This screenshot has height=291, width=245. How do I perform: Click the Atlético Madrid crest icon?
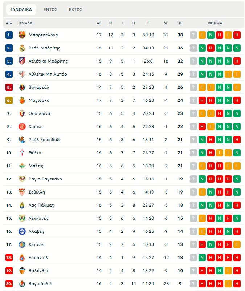[22, 61]
